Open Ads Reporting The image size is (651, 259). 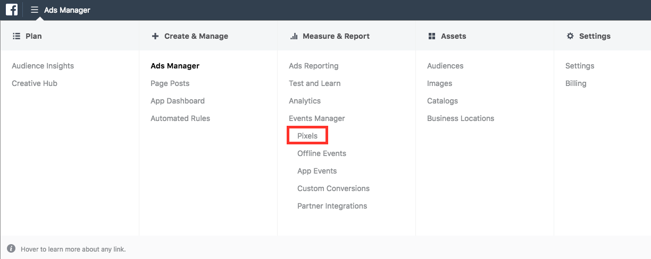pyautogui.click(x=314, y=66)
